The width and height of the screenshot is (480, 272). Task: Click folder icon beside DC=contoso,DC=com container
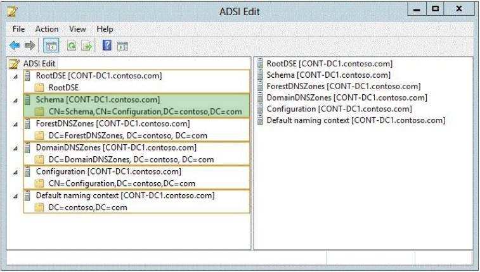39,207
